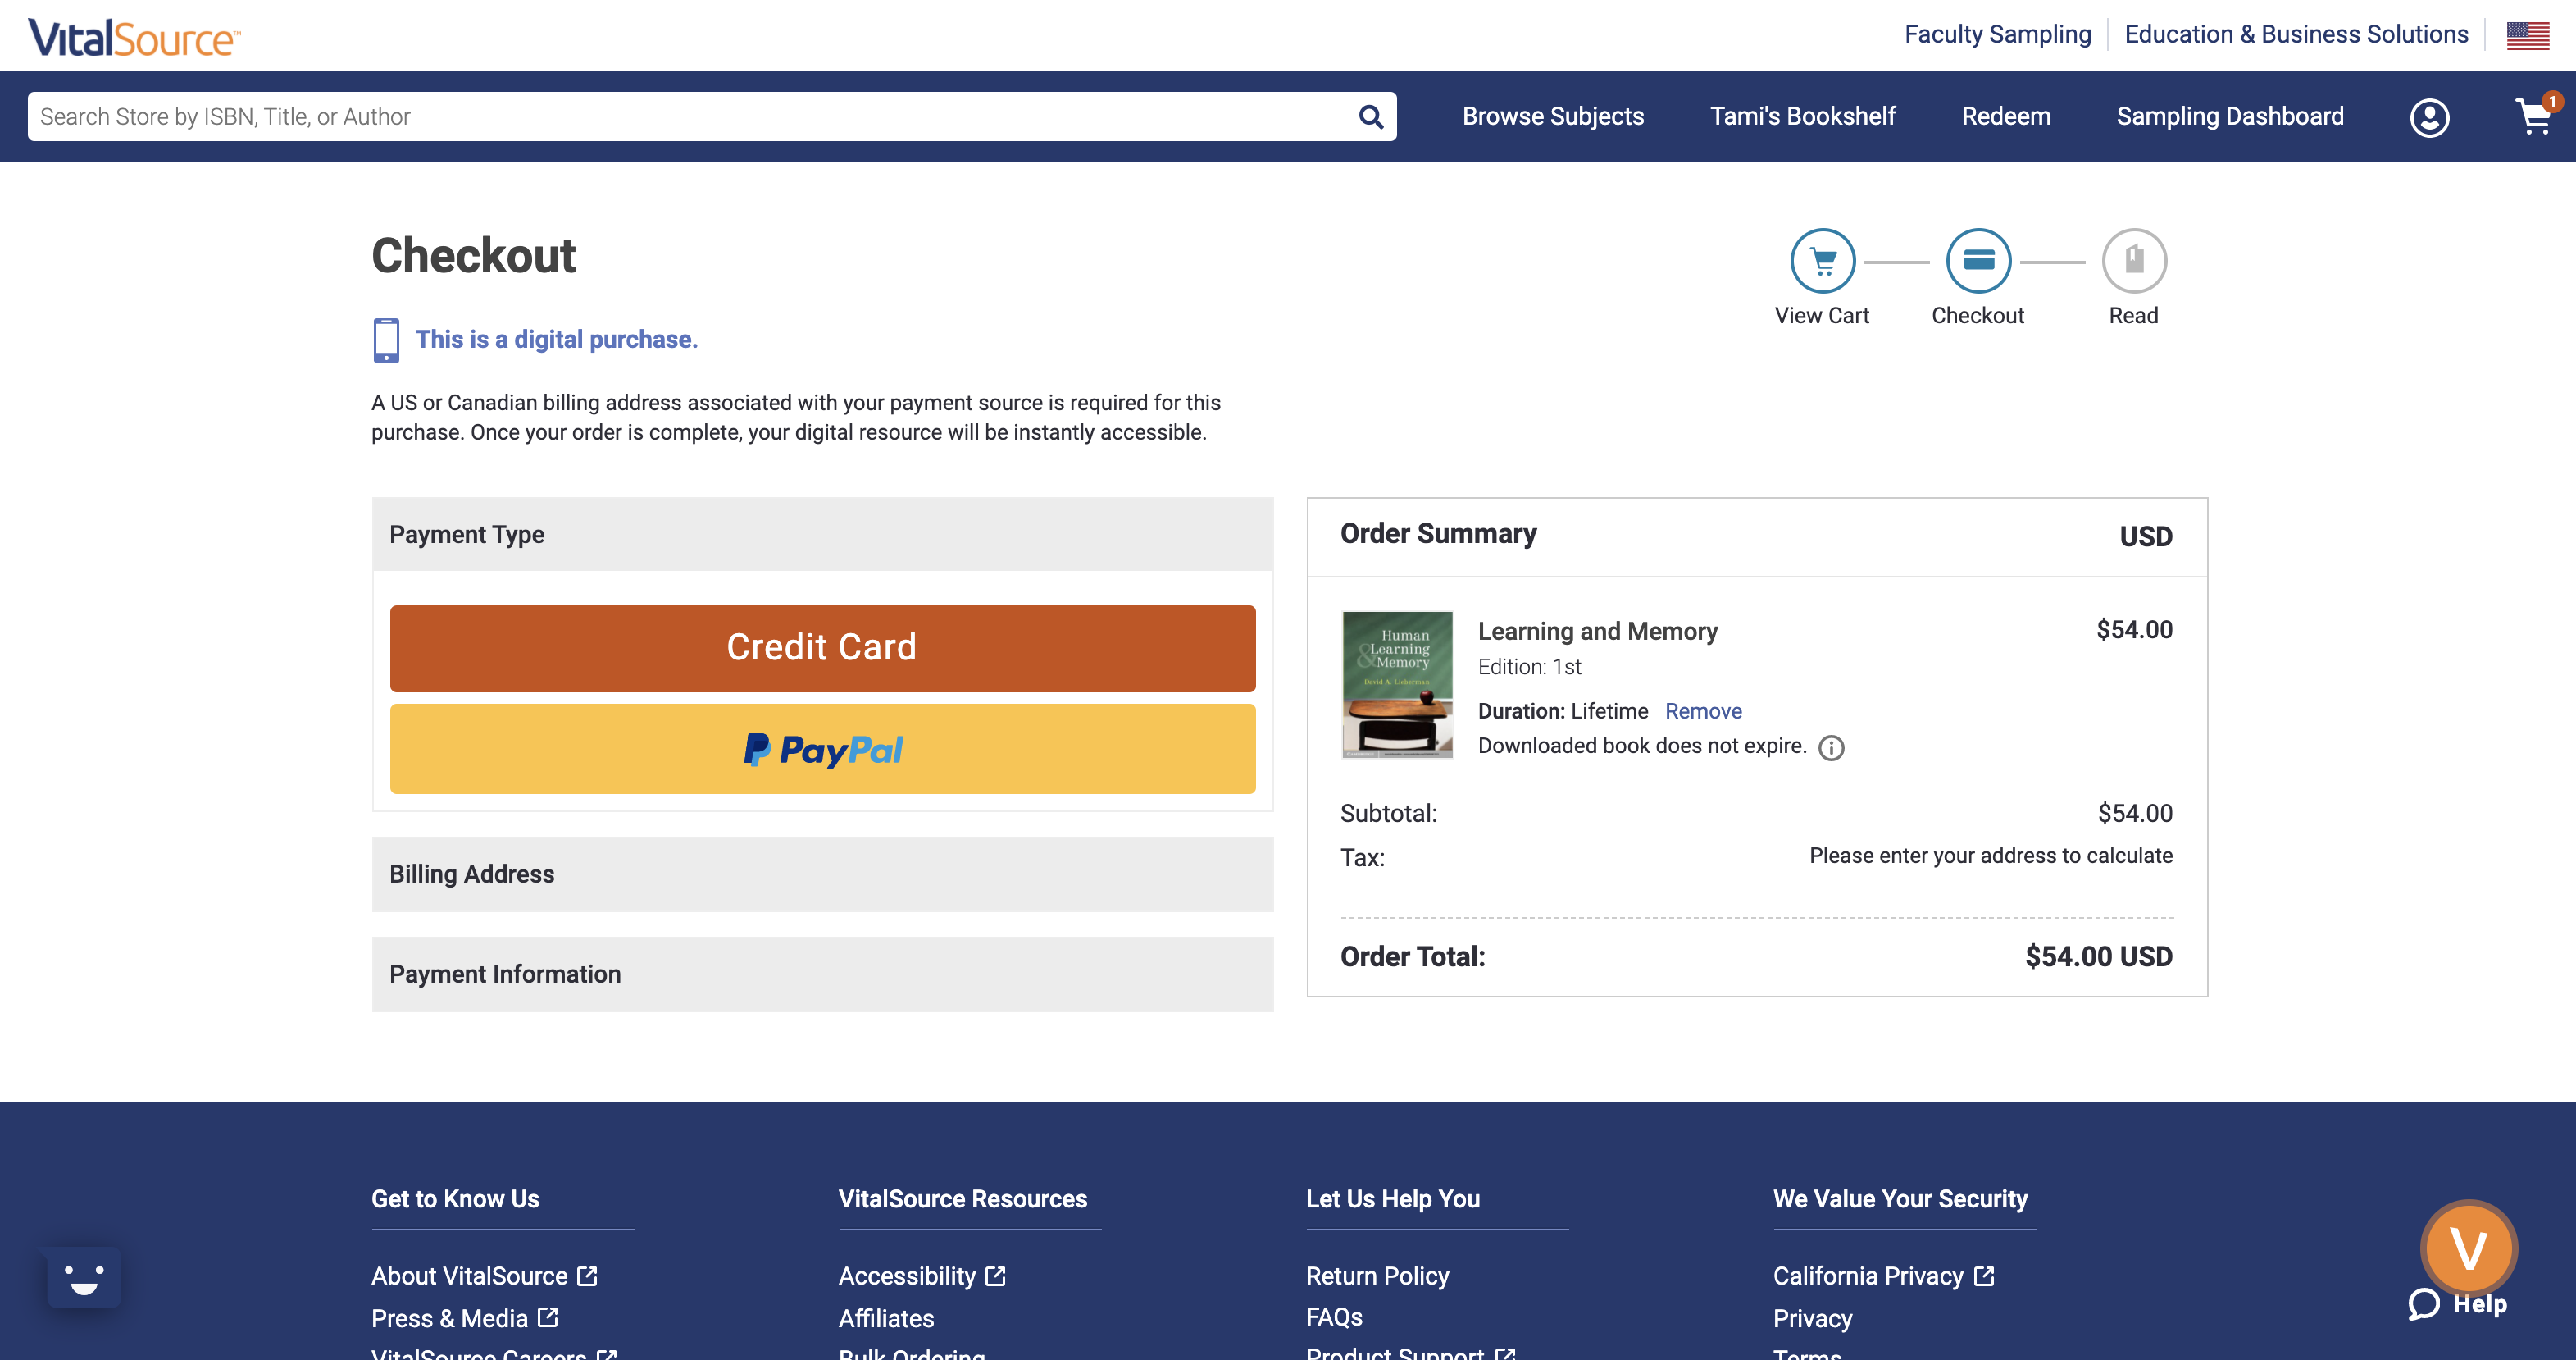
Task: Open Return Policy footer link
Action: [1377, 1276]
